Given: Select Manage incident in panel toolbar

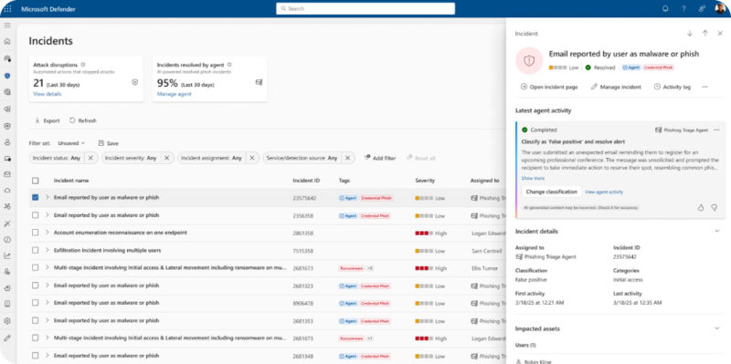Looking at the screenshot, I should pyautogui.click(x=616, y=87).
